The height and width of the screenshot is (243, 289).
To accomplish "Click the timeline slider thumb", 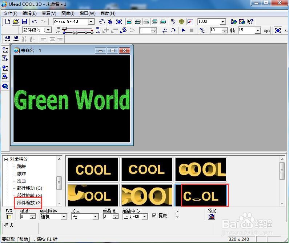I will pyautogui.click(x=64, y=28).
